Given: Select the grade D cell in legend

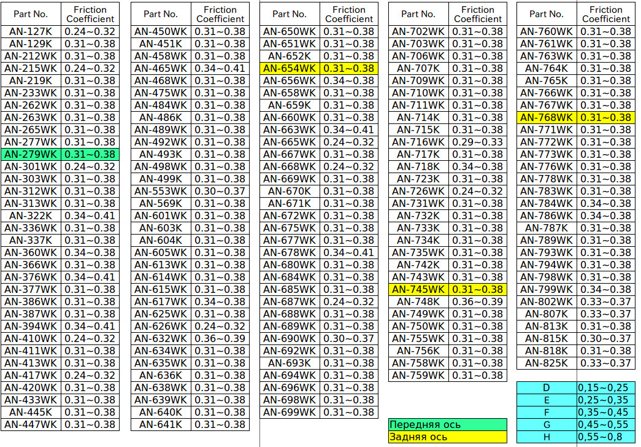Looking at the screenshot, I should point(547,387).
